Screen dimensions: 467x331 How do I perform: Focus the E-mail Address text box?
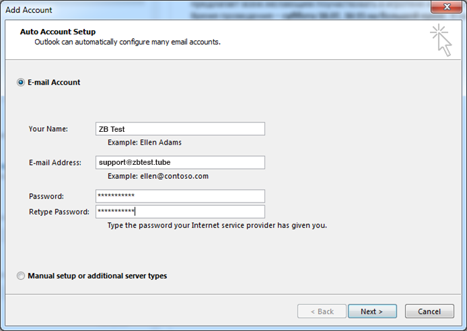(180, 163)
